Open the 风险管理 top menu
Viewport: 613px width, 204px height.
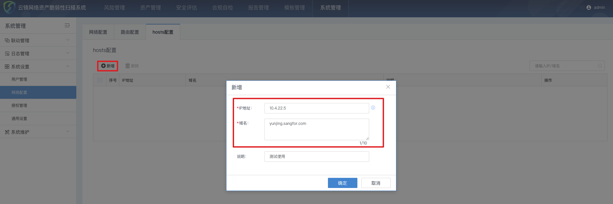115,8
